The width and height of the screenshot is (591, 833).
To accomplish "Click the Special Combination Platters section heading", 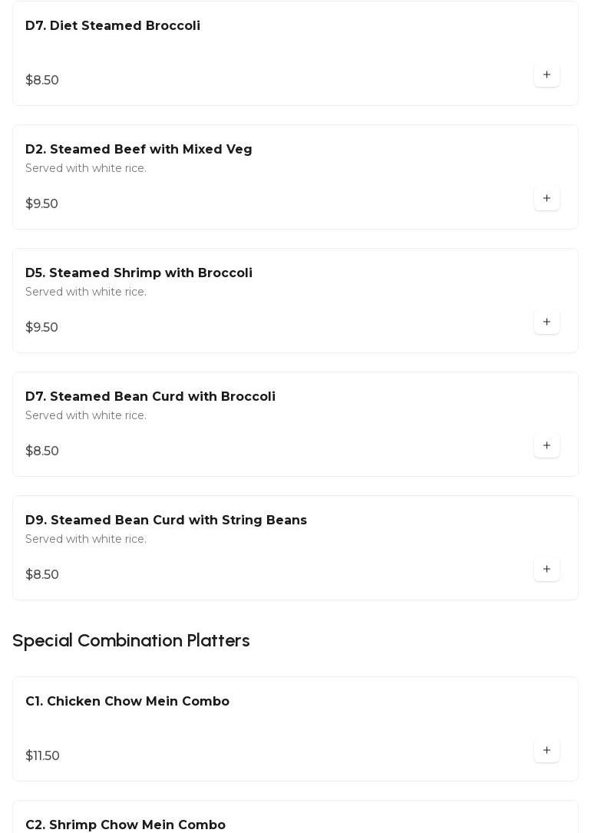I will pyautogui.click(x=131, y=641).
